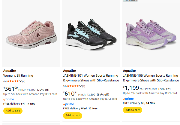The height and width of the screenshot is (125, 180).
Task: Open JASMINE-106 Women Sports Running title link
Action: [x=151, y=75]
